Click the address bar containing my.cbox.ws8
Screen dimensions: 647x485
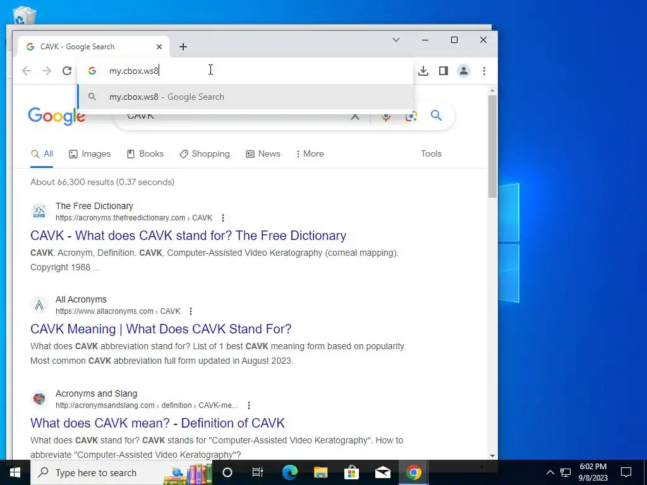(x=245, y=71)
